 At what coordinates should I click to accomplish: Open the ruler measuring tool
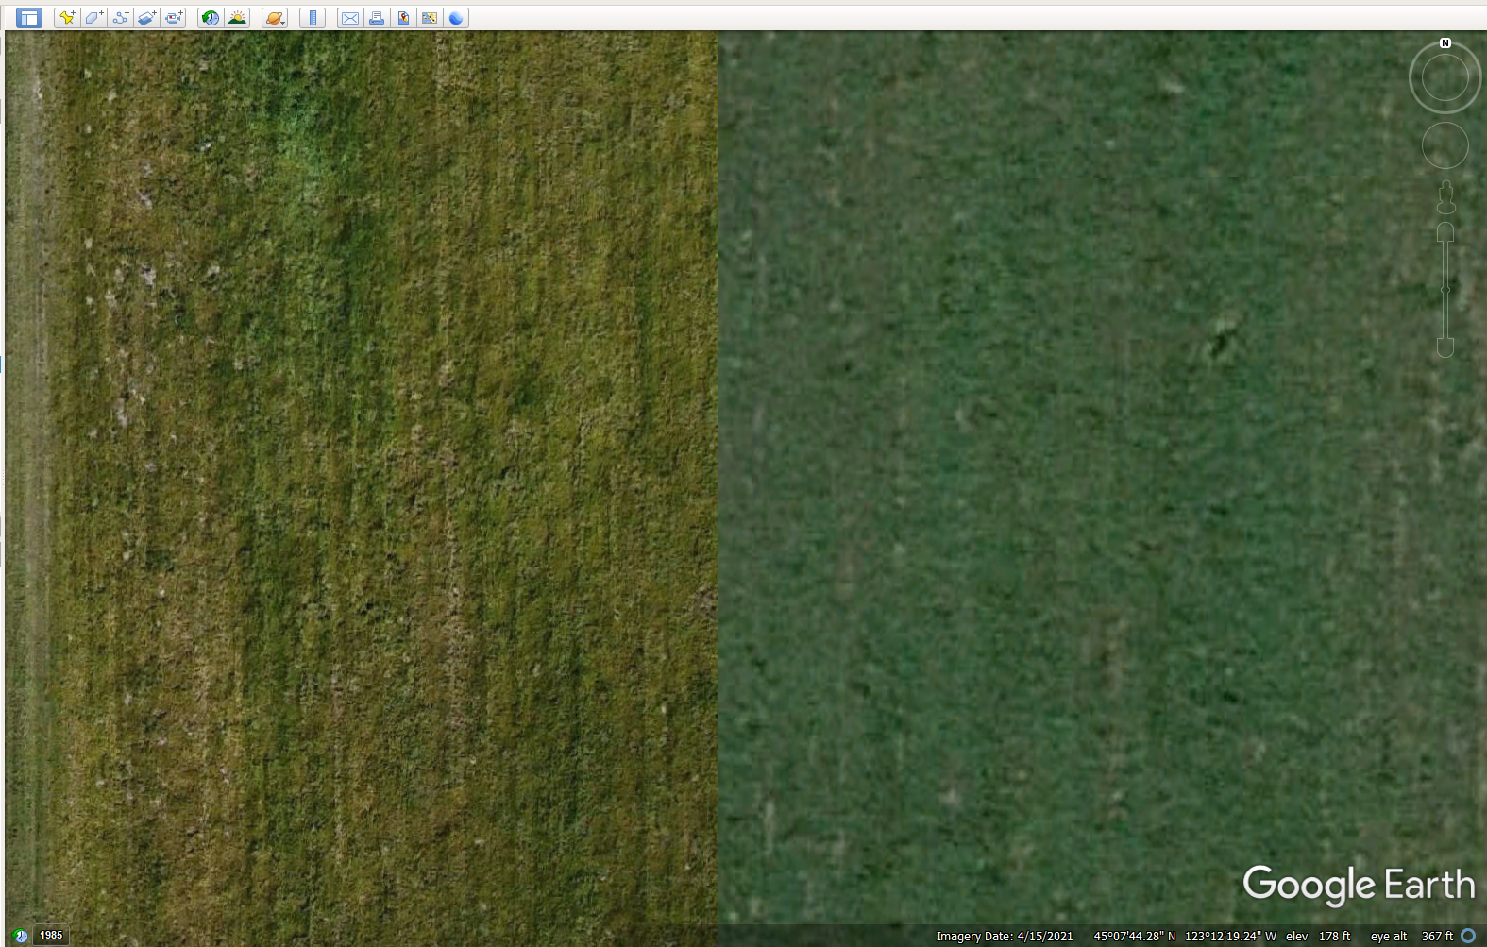[313, 18]
